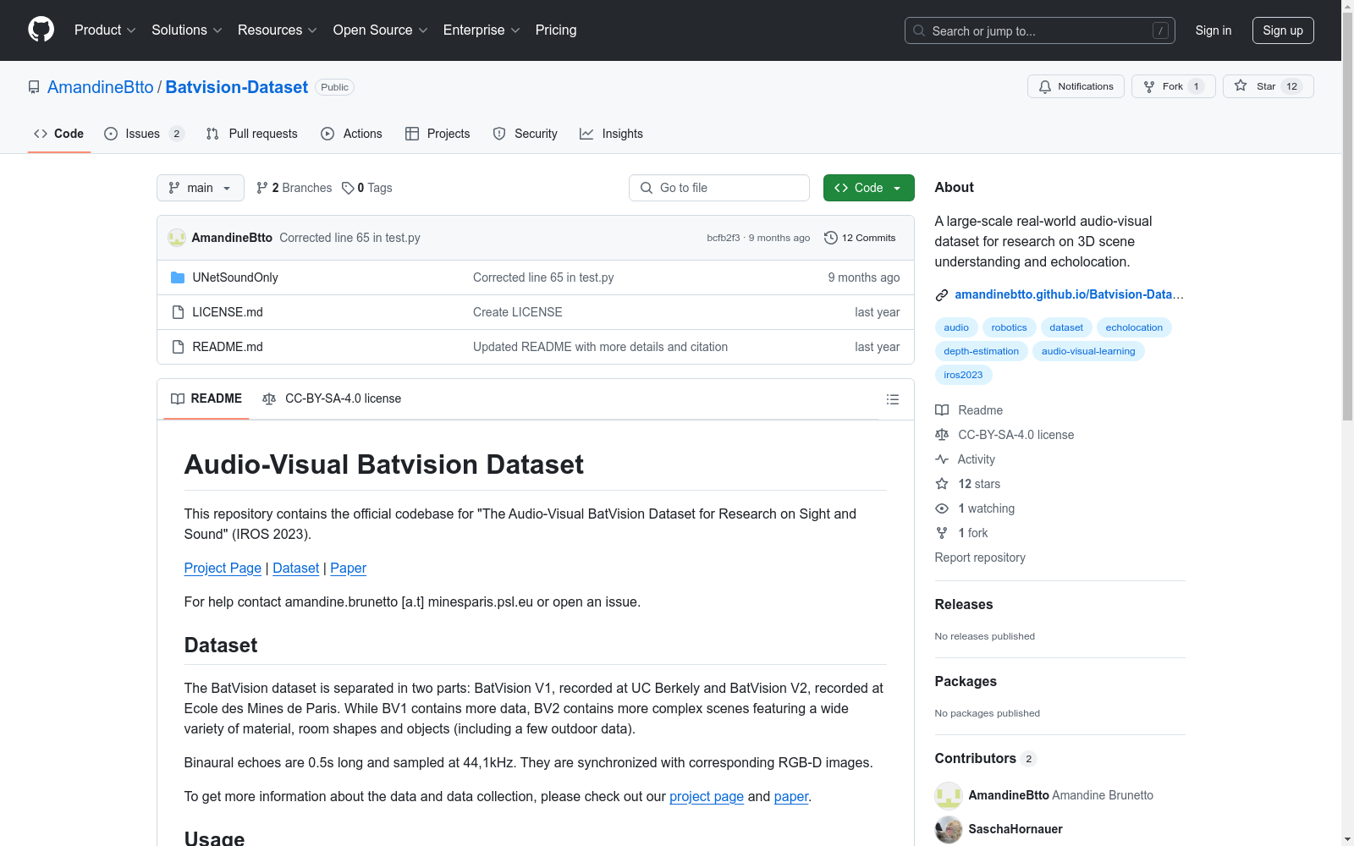Open the Projects tab
The width and height of the screenshot is (1354, 846).
438,134
